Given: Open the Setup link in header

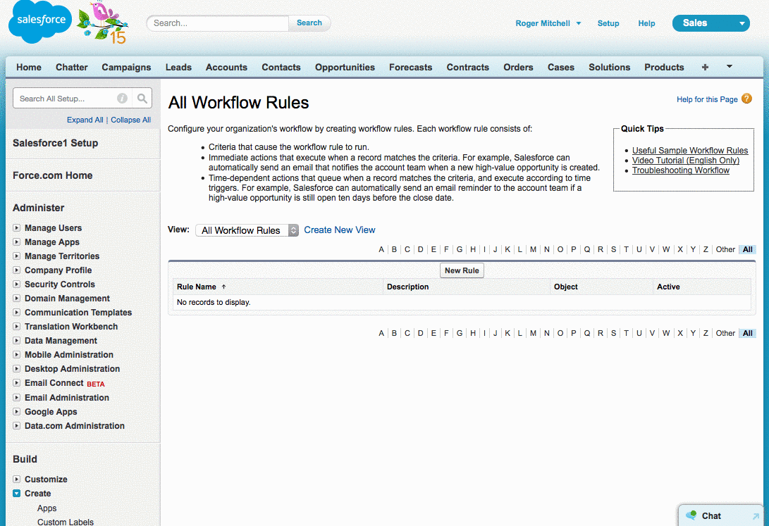Looking at the screenshot, I should [x=608, y=23].
